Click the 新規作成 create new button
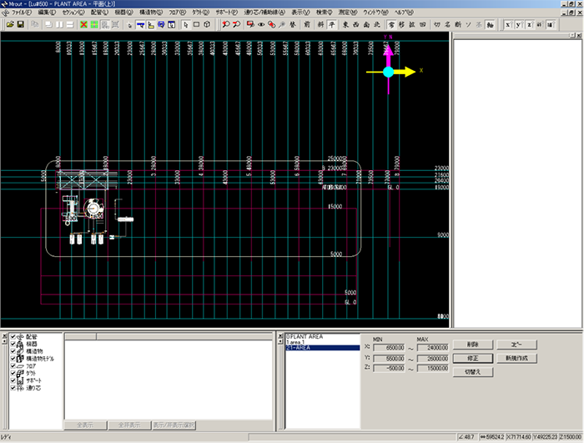 (x=517, y=358)
